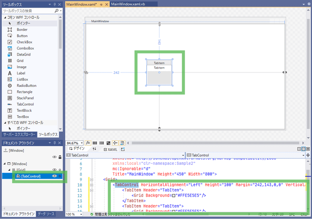The width and height of the screenshot is (312, 219).
Task: Click the fx effects button beside zoom
Action: click(x=88, y=143)
